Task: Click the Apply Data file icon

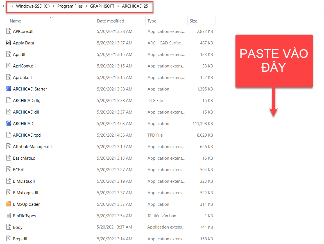Action: pos(9,43)
